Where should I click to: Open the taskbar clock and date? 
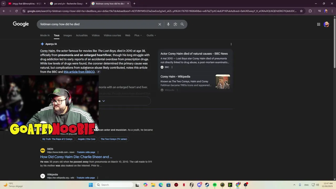[328, 185]
